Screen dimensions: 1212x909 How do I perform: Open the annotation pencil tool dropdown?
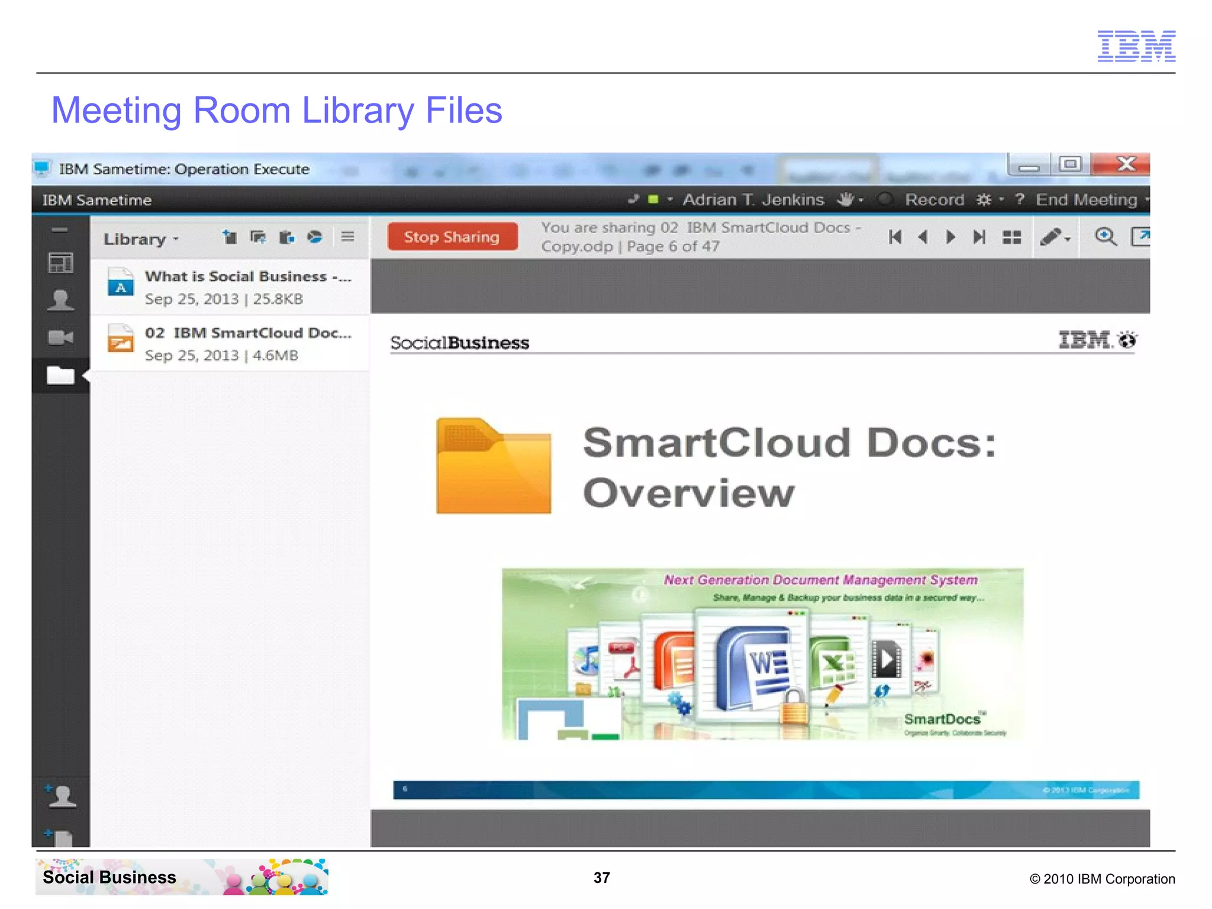click(x=1055, y=238)
